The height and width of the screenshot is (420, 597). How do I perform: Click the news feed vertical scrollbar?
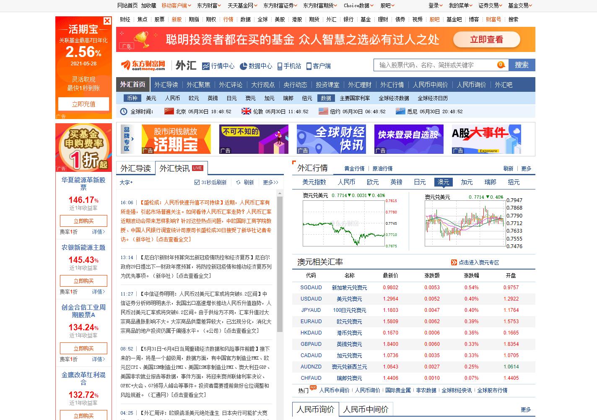(280, 251)
